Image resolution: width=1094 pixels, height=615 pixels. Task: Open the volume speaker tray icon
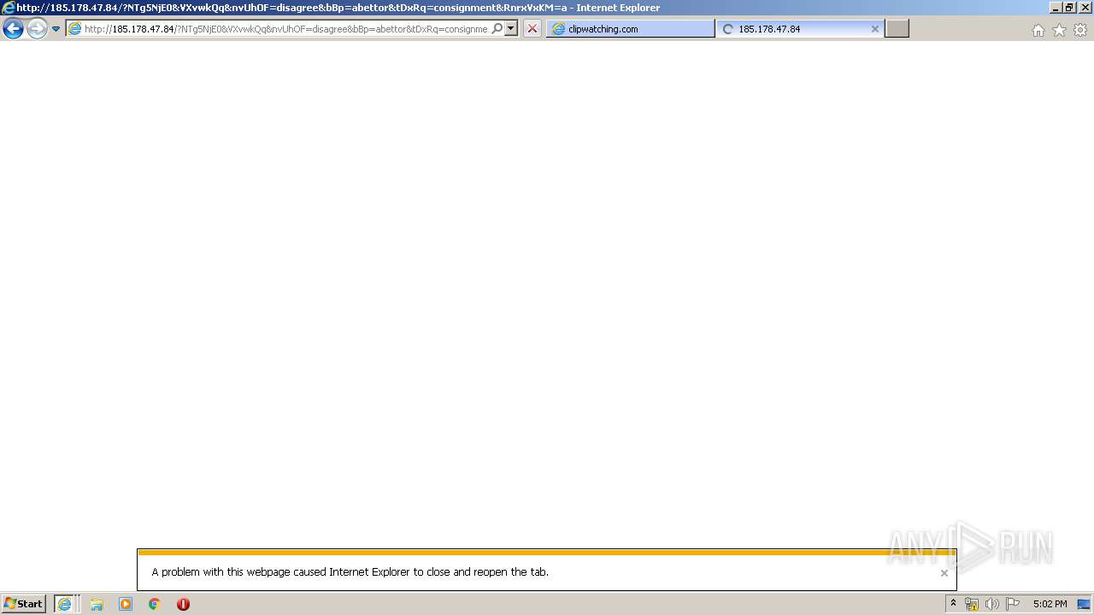pyautogui.click(x=991, y=604)
